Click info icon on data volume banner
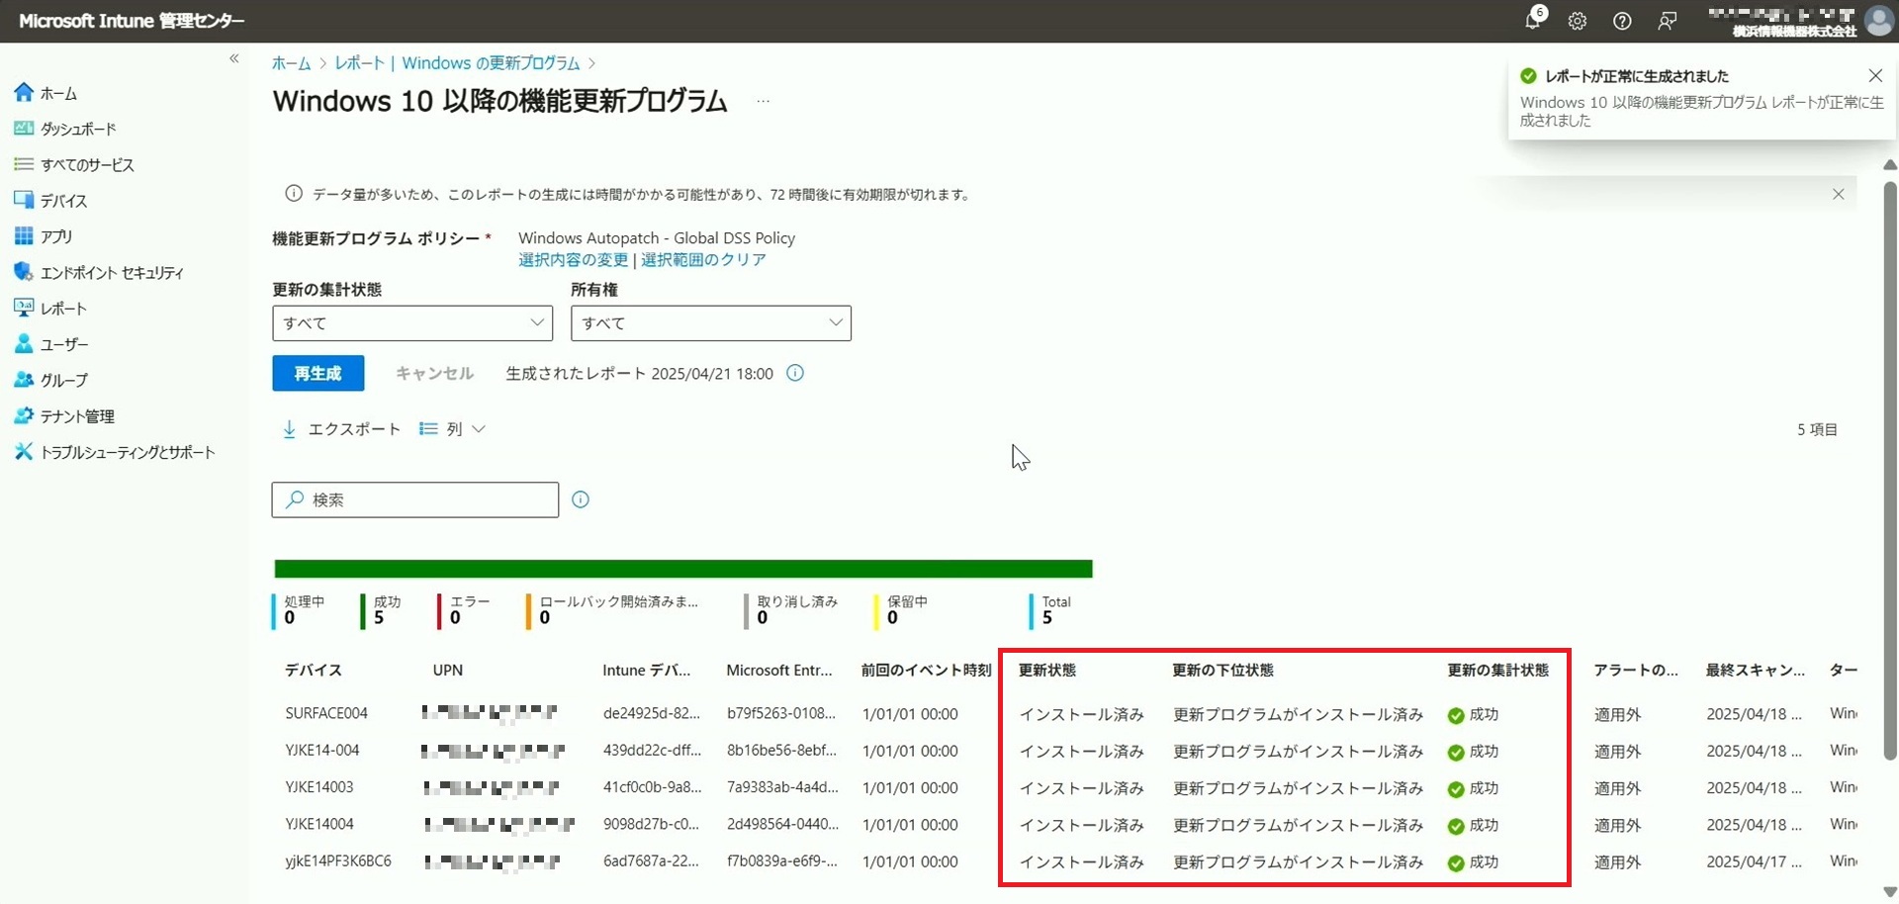 294,194
